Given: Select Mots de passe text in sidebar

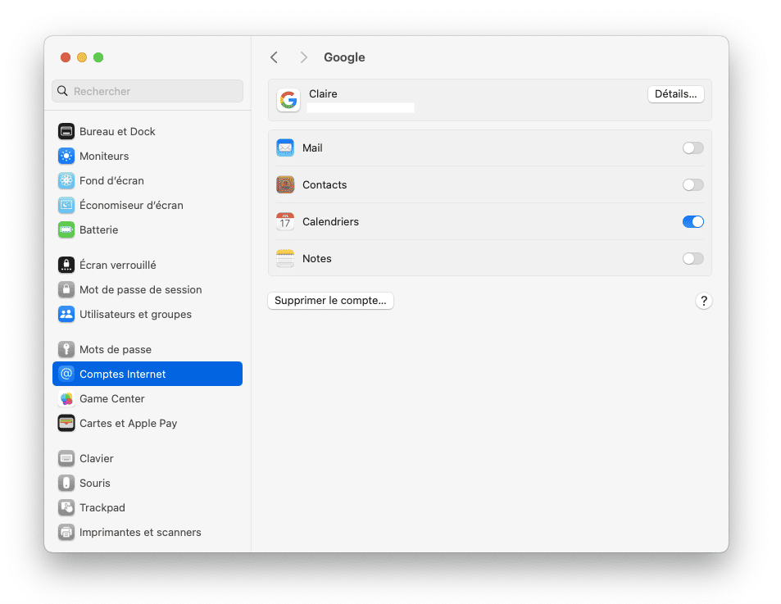Looking at the screenshot, I should click(116, 350).
